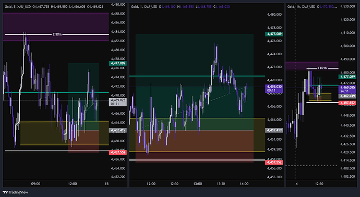
Task: Click the LTR1h line label in 1h chart
Action: point(322,68)
